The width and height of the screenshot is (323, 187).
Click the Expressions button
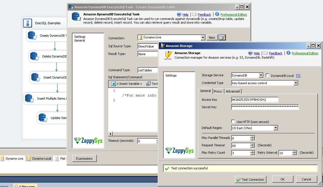tap(84, 158)
